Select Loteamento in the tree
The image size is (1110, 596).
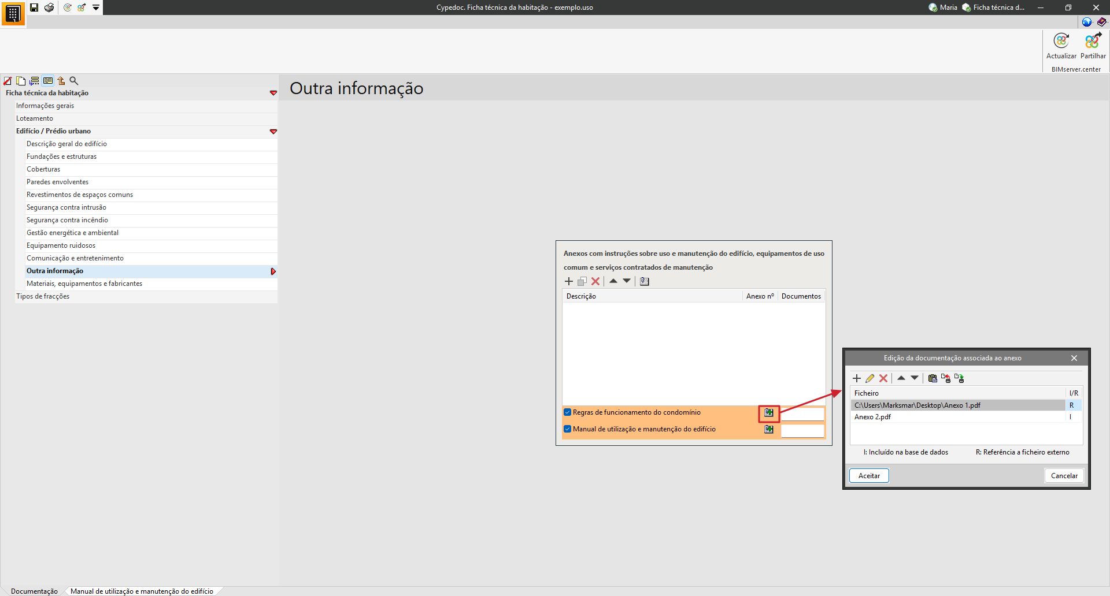pos(146,118)
